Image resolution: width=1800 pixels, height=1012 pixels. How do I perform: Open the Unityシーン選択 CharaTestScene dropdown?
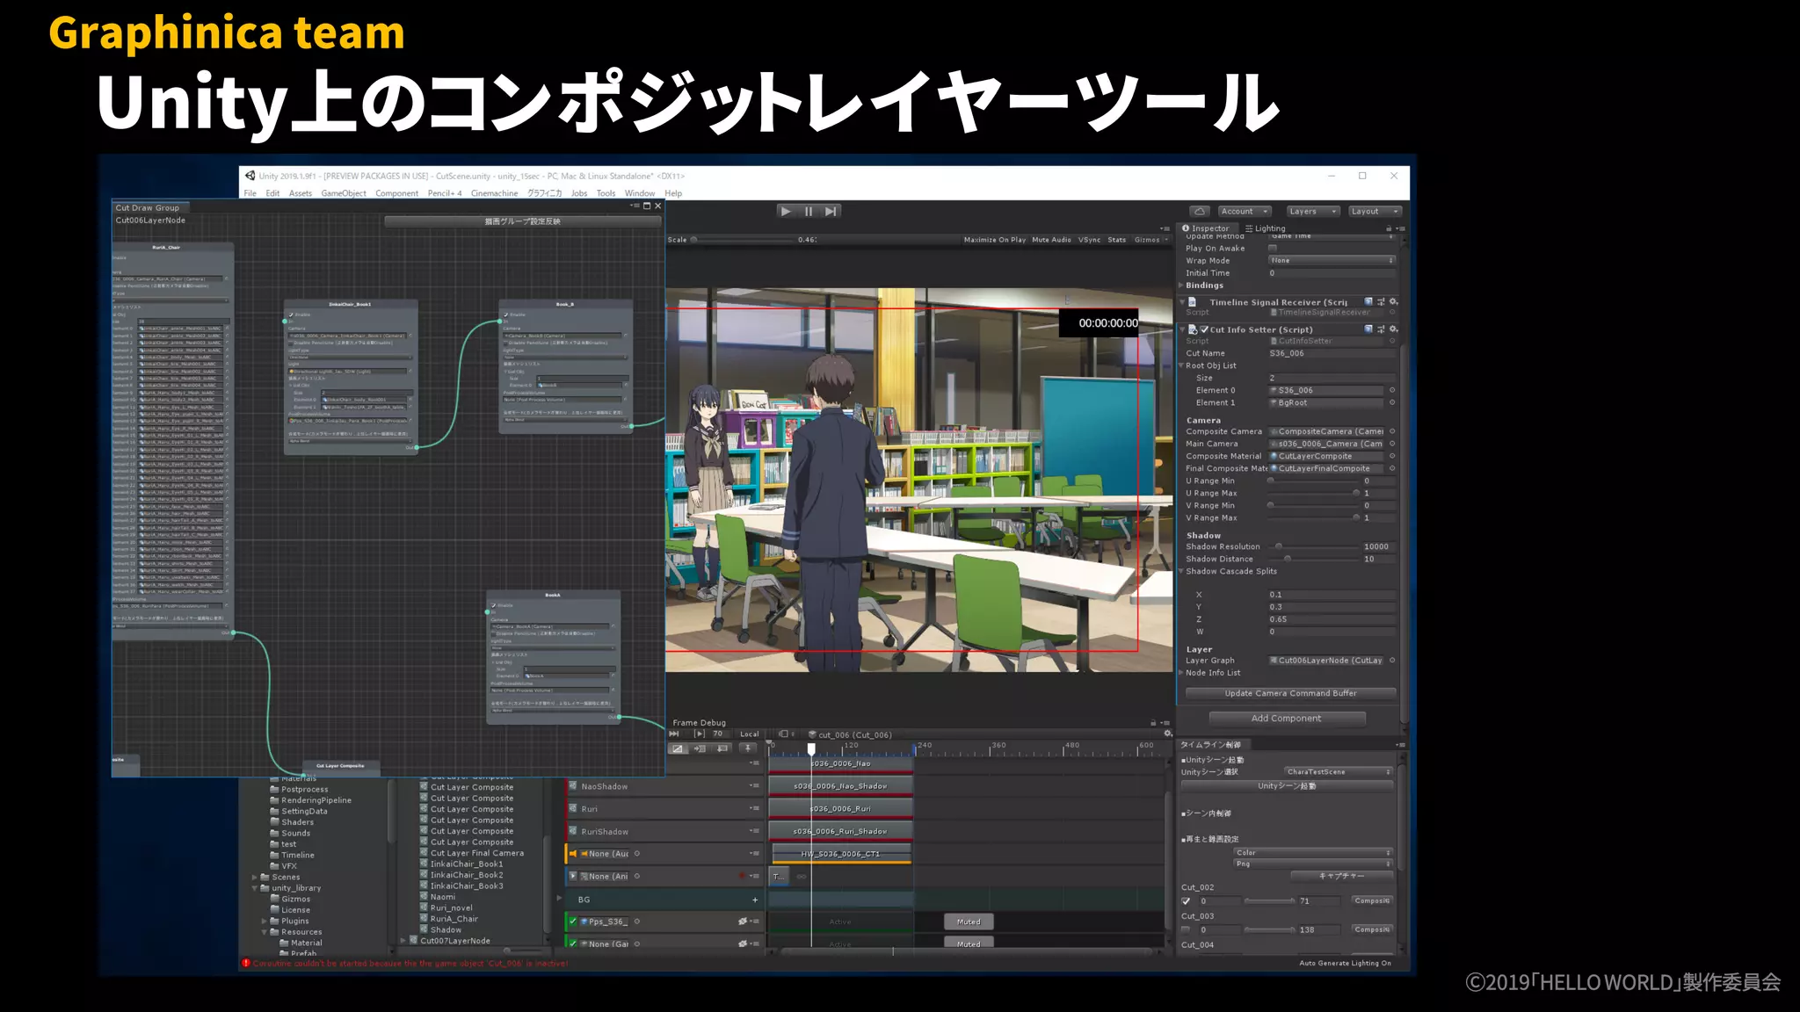click(1339, 772)
